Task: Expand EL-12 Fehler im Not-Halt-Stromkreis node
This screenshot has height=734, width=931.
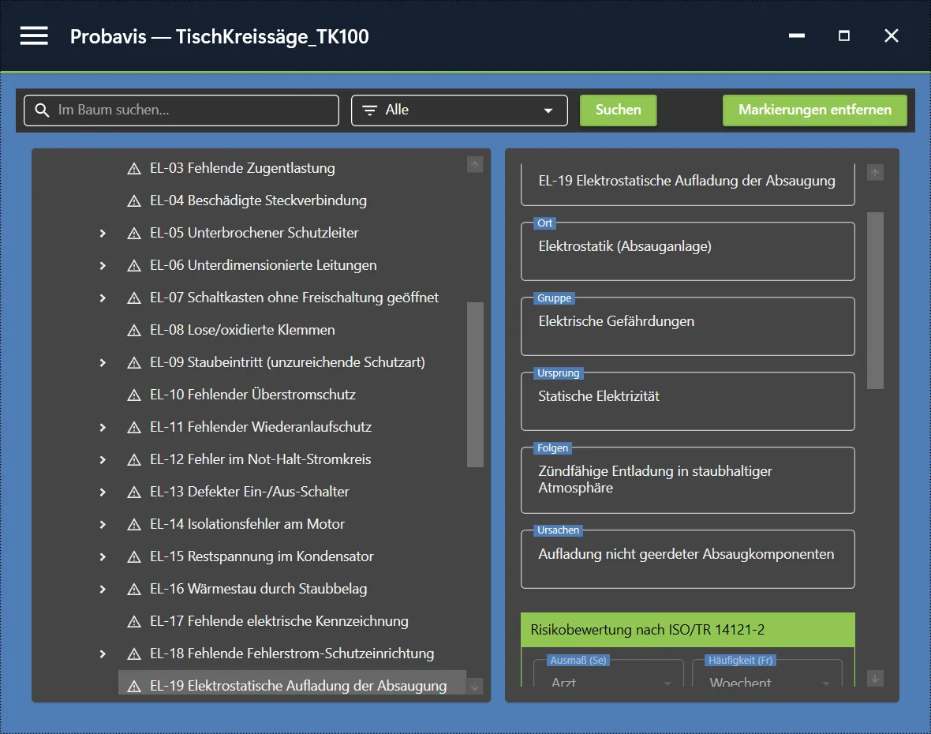Action: 103,459
